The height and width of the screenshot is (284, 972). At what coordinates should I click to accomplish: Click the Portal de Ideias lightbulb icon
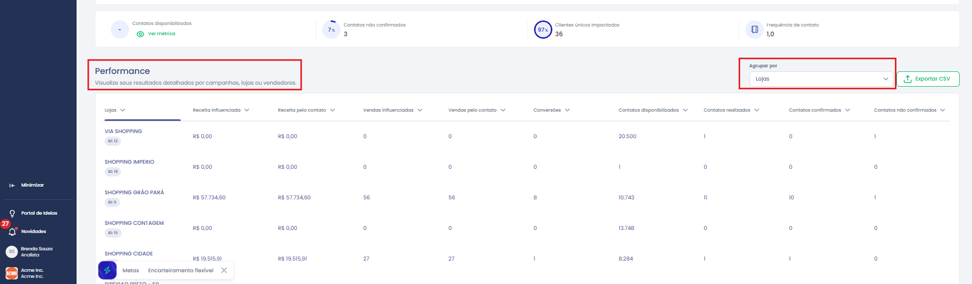point(12,213)
